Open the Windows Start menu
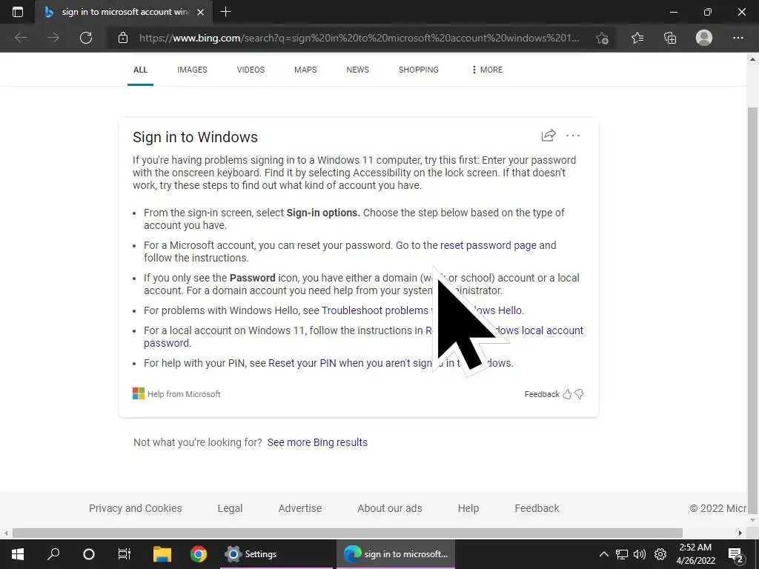 (18, 554)
